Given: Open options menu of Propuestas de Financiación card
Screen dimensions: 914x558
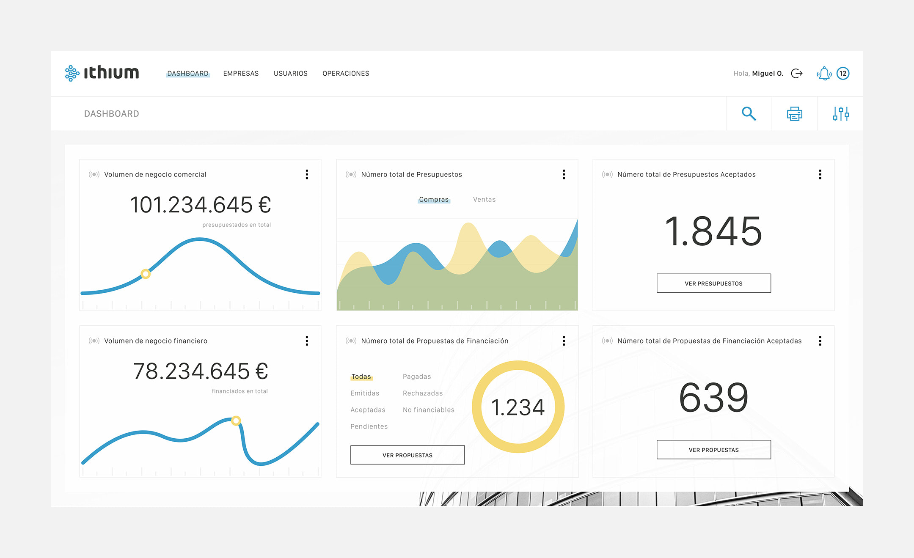Looking at the screenshot, I should [x=564, y=341].
